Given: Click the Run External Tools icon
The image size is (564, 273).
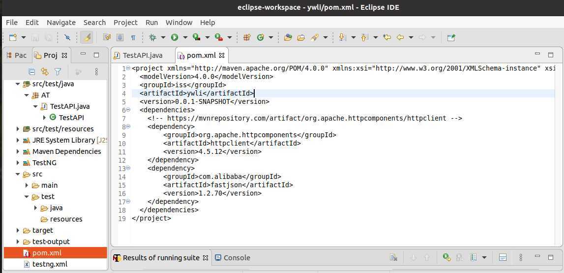Looking at the screenshot, I should tap(219, 37).
